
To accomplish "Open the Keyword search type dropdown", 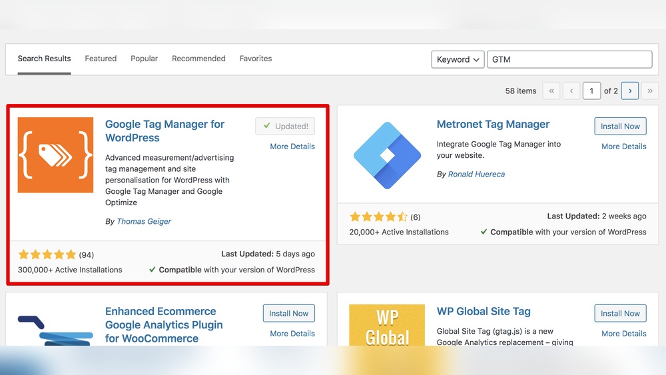I will [458, 59].
